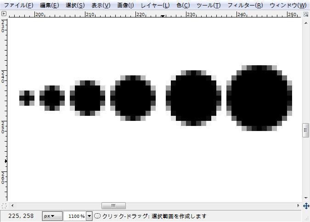310x222 pixels.
Task: Open the px unit dropdown
Action: [x=52, y=216]
